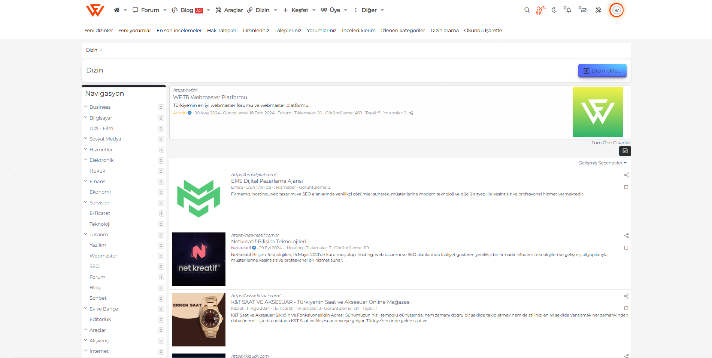Select the K&T SAAT listing checkbox

tap(626, 308)
